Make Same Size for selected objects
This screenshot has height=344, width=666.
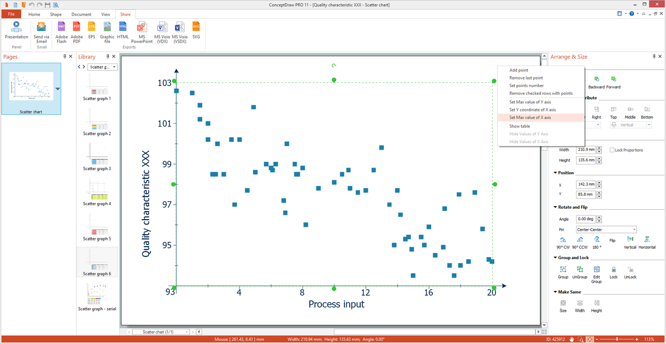tap(563, 306)
